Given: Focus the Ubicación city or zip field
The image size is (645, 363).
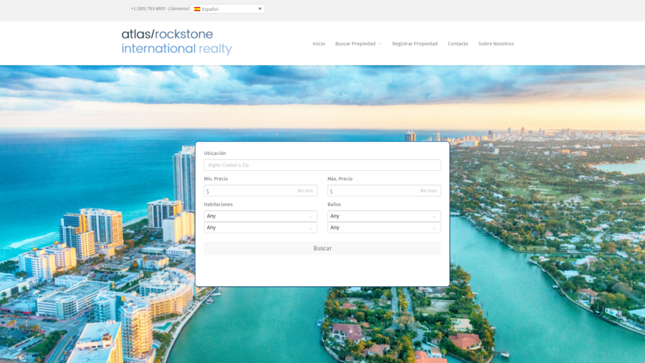Looking at the screenshot, I should (x=322, y=165).
